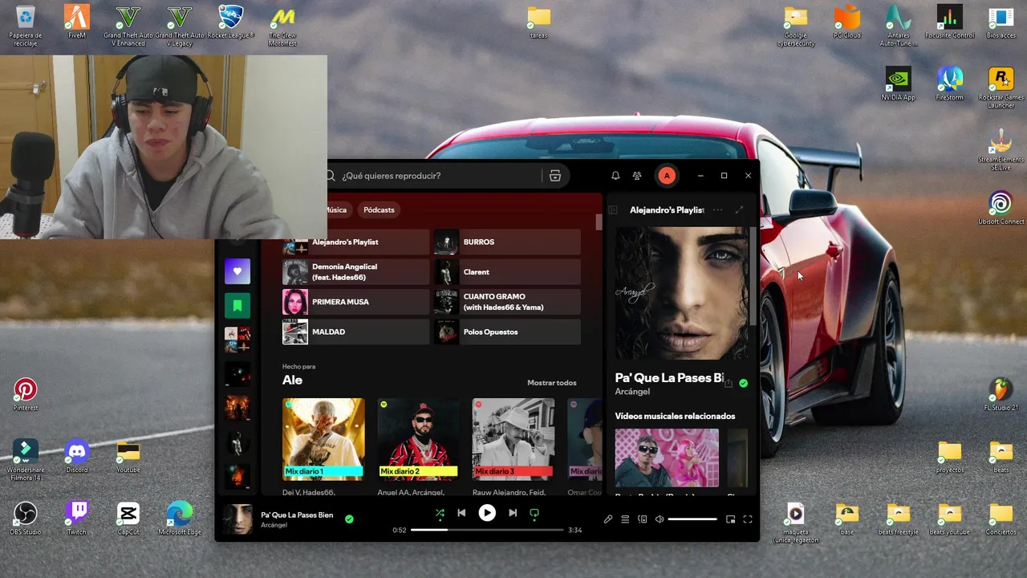This screenshot has width=1027, height=578.
Task: Collapse the now-playing side panel
Action: pyautogui.click(x=613, y=210)
